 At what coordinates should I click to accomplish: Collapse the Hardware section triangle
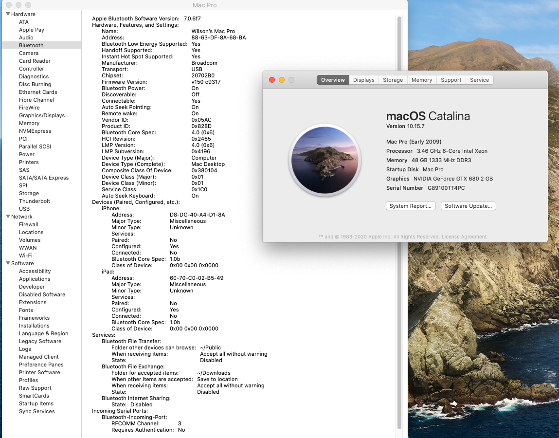tap(8, 14)
